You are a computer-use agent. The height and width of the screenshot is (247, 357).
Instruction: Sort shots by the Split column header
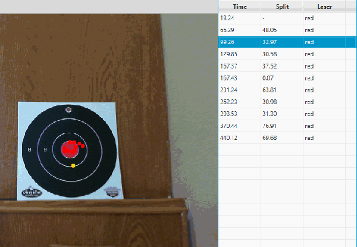pos(282,6)
